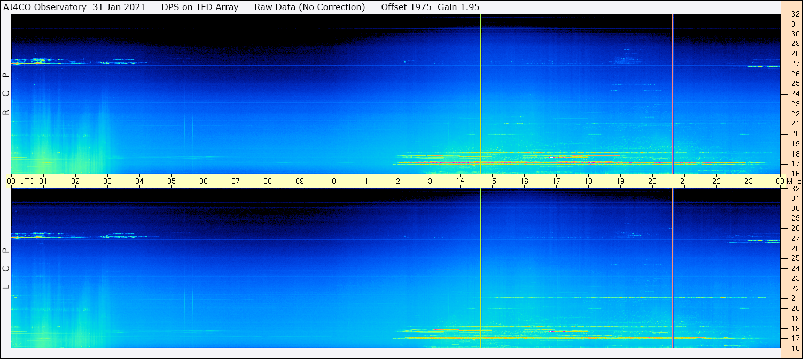This screenshot has height=359, width=803.
Task: Click "Raw Data (No Correction)" in the header
Action: [310, 7]
